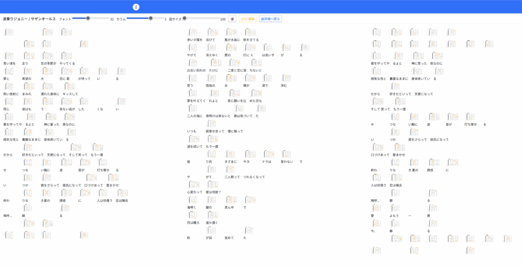The width and height of the screenshot is (522, 266).
Task: Select the chord diagram above 心変わって
Action: pyautogui.click(x=193, y=184)
